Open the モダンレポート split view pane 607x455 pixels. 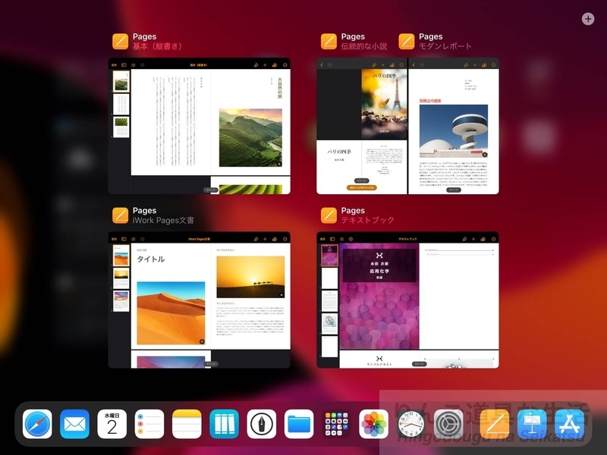click(454, 126)
